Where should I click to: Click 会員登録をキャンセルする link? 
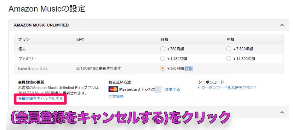point(40,99)
